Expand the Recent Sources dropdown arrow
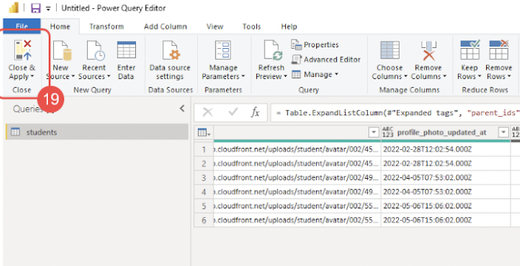520x266 pixels. tap(108, 77)
